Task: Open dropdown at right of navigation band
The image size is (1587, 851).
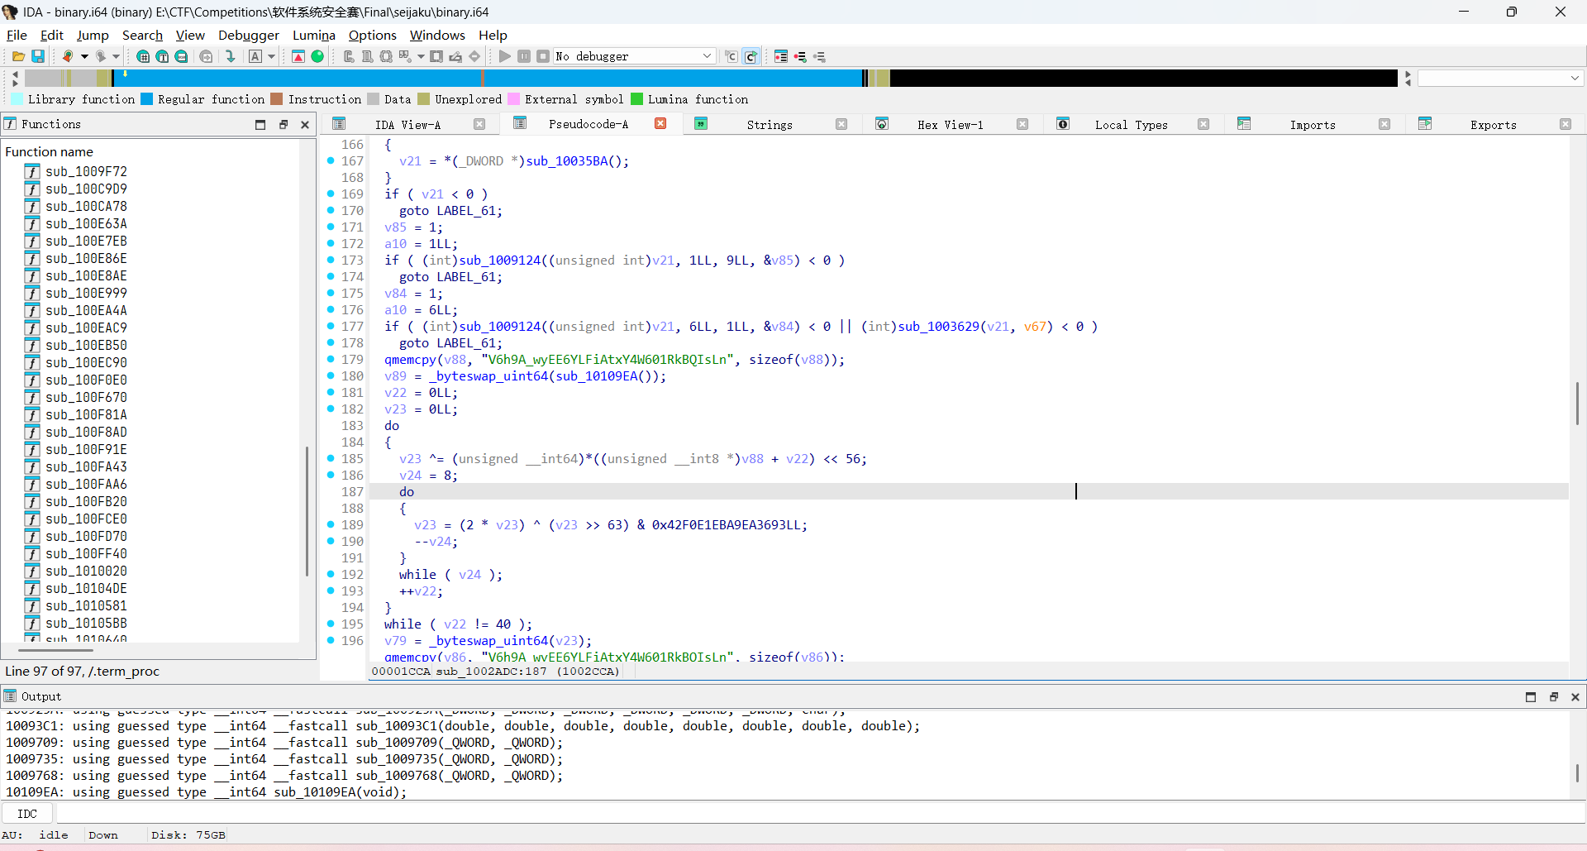Action: point(1575,78)
